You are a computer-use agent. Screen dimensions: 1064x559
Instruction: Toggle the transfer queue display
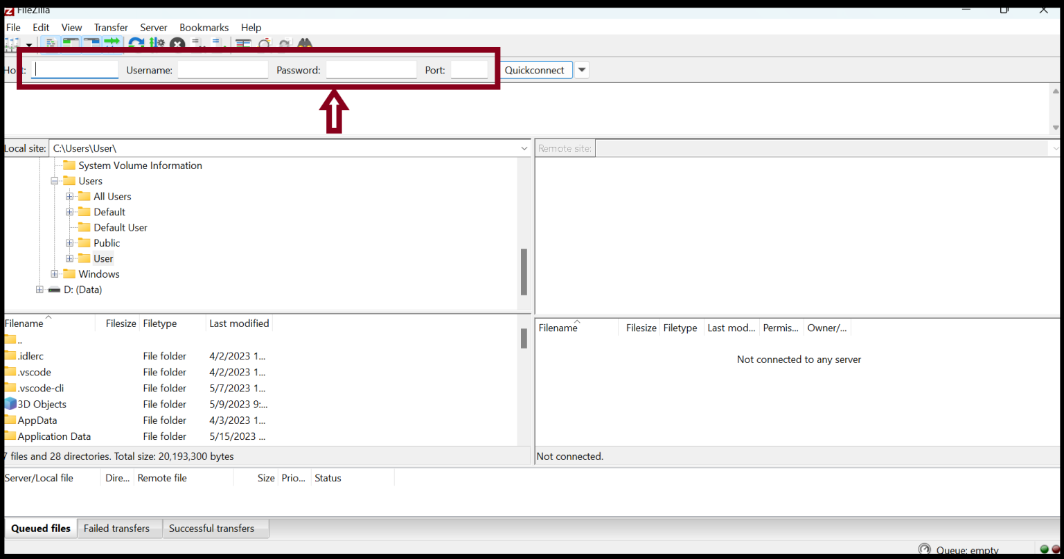112,44
